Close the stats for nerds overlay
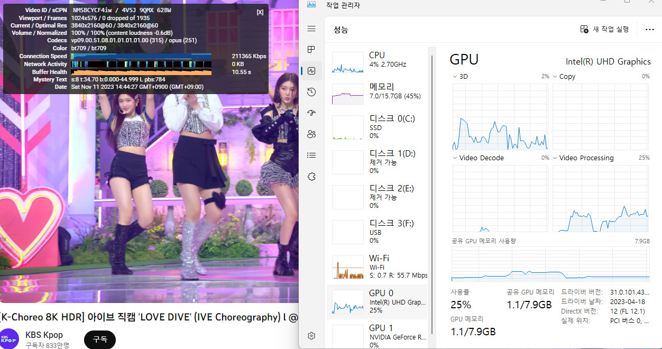Image resolution: width=662 pixels, height=349 pixels. tap(260, 12)
